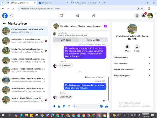
Task: Expand Chat members section
Action: pos(132,64)
